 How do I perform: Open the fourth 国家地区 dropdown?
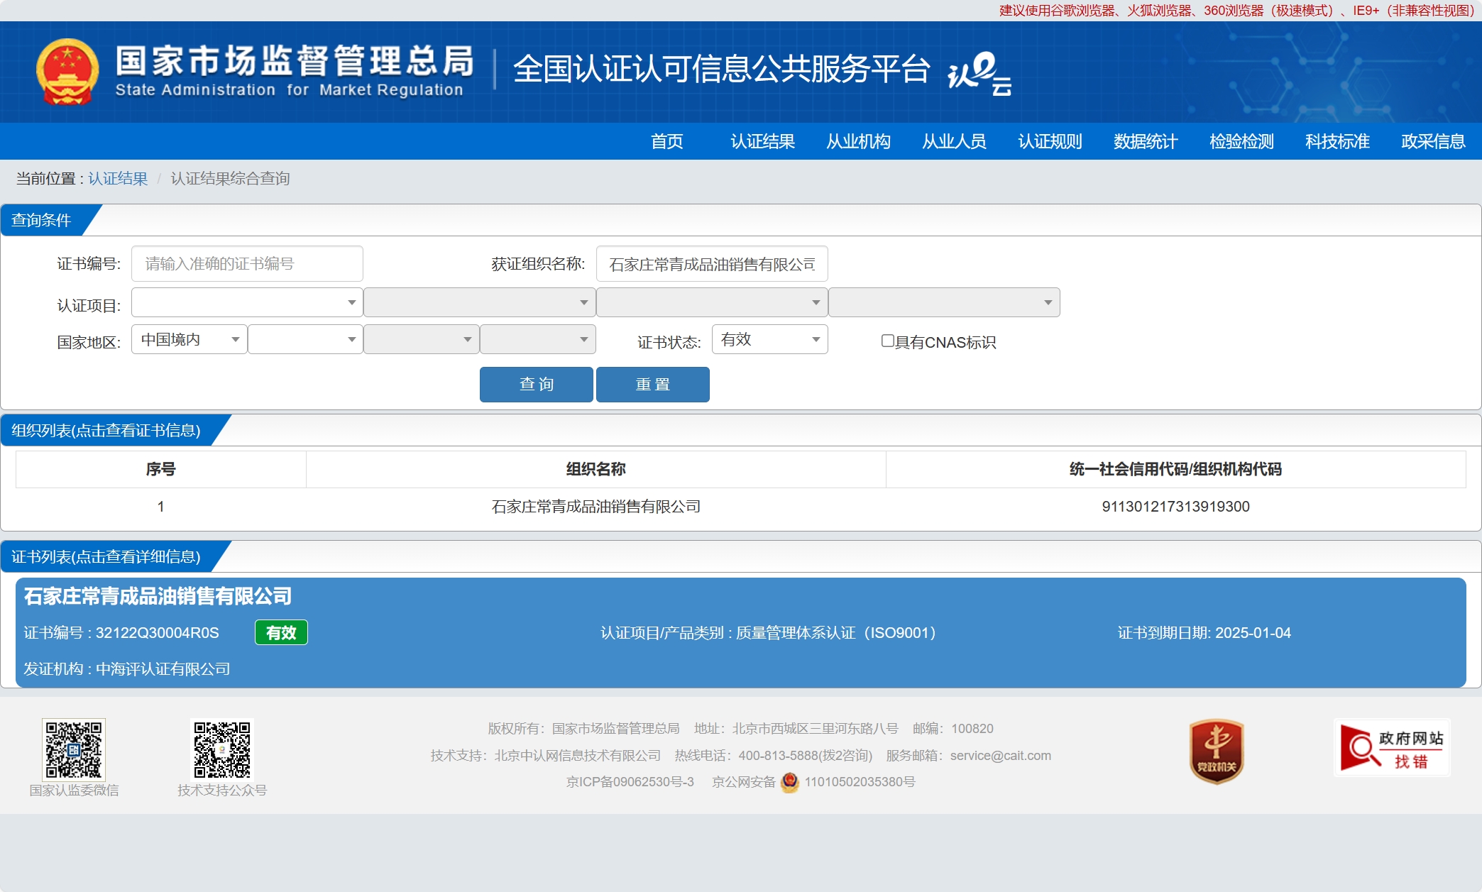point(538,339)
